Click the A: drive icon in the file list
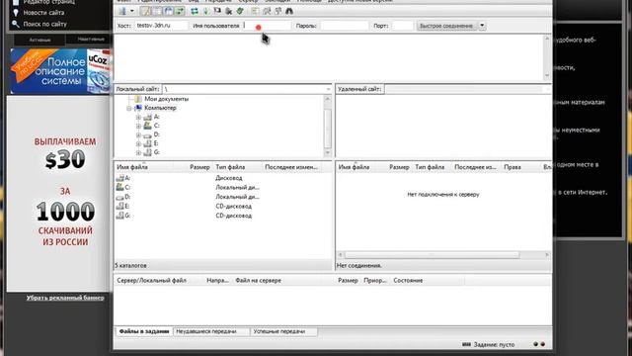632x356 pixels. (119, 178)
